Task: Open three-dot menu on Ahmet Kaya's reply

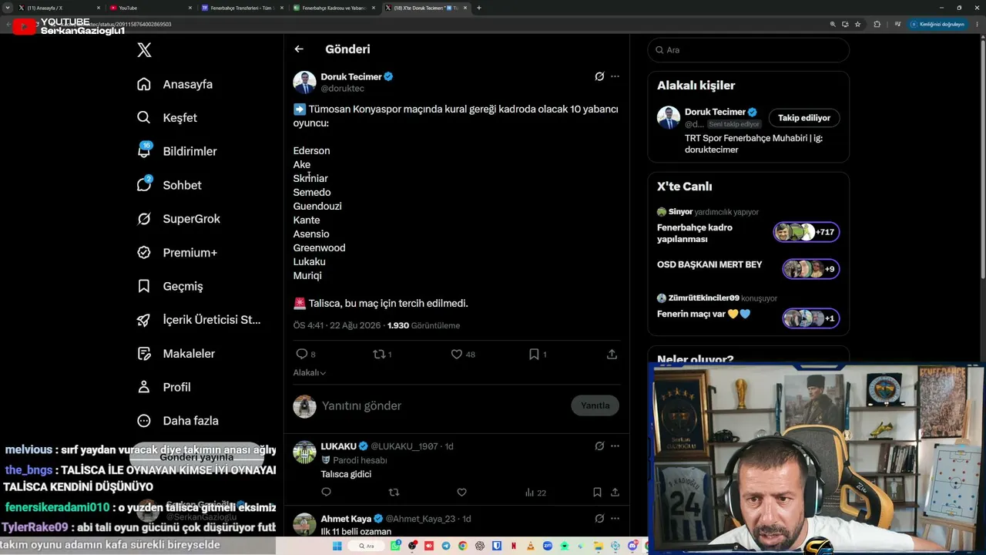Action: (615, 518)
